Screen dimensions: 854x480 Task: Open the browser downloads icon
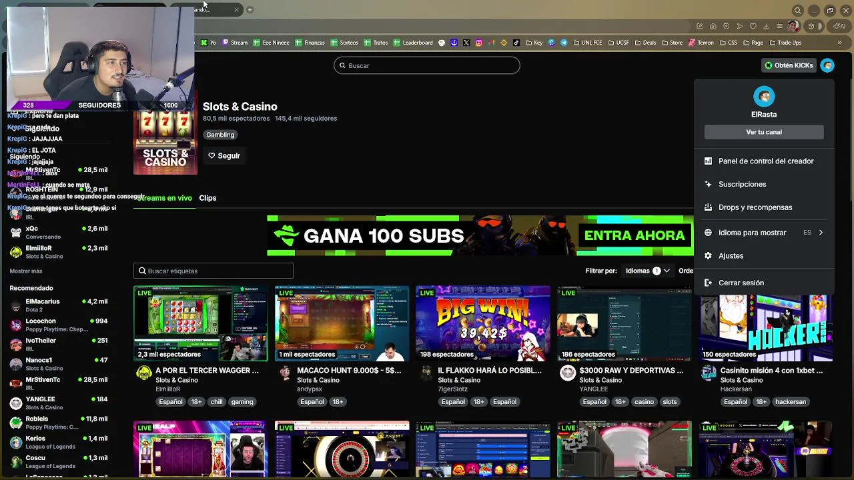[766, 27]
